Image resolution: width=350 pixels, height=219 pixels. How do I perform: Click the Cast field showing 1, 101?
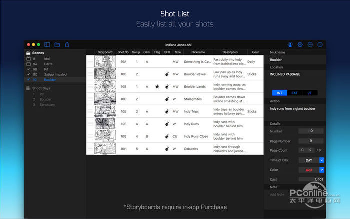(x=311, y=179)
